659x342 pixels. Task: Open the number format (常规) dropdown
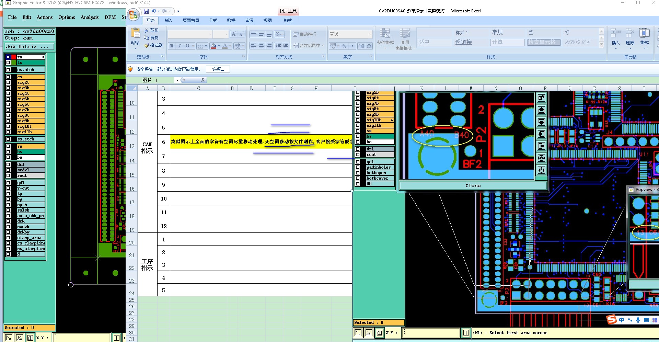pos(370,34)
